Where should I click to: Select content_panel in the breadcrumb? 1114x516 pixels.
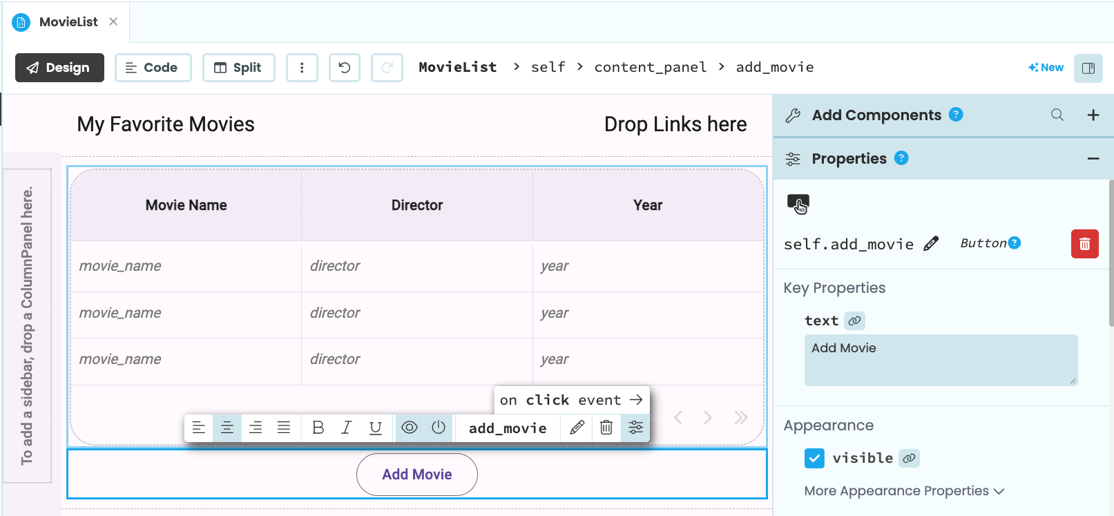point(651,67)
